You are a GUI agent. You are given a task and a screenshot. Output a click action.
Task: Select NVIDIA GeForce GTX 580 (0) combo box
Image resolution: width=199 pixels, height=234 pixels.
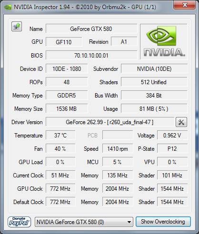point(84,222)
